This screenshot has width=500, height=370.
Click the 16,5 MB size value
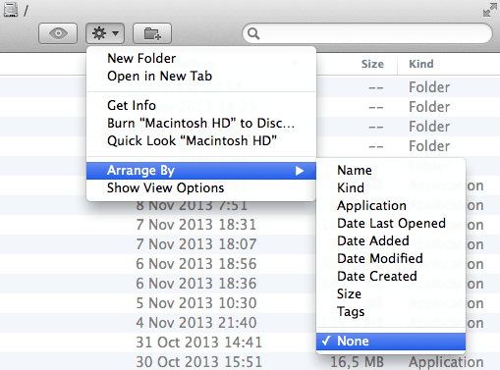(357, 362)
